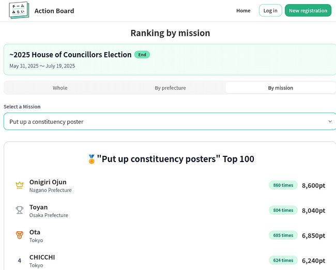Switch to the Whole ranking tab
The image size is (336, 270).
coord(60,88)
